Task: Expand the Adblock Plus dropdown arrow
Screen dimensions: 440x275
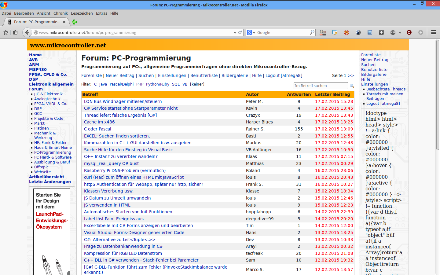Action: point(400,33)
